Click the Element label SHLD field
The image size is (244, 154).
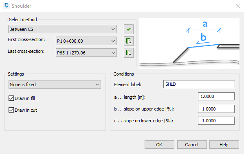click(x=199, y=84)
